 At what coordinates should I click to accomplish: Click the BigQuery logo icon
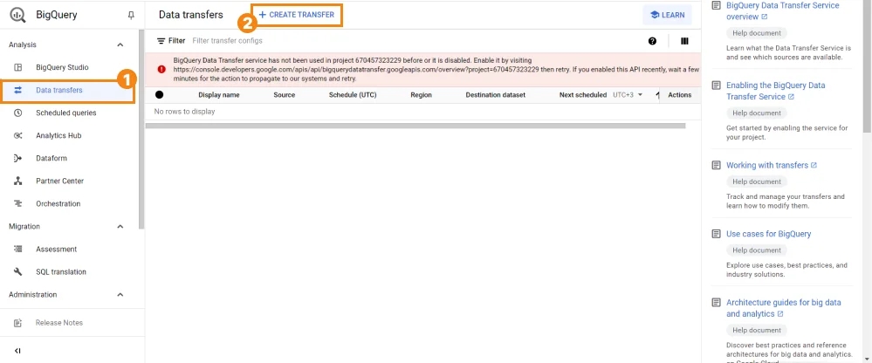(x=17, y=15)
